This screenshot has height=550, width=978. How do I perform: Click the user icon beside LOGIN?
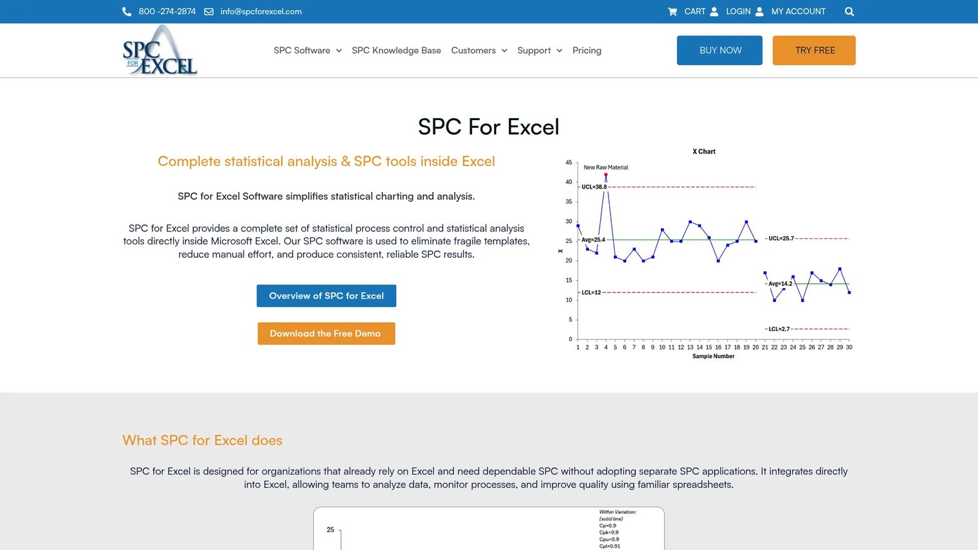[714, 12]
